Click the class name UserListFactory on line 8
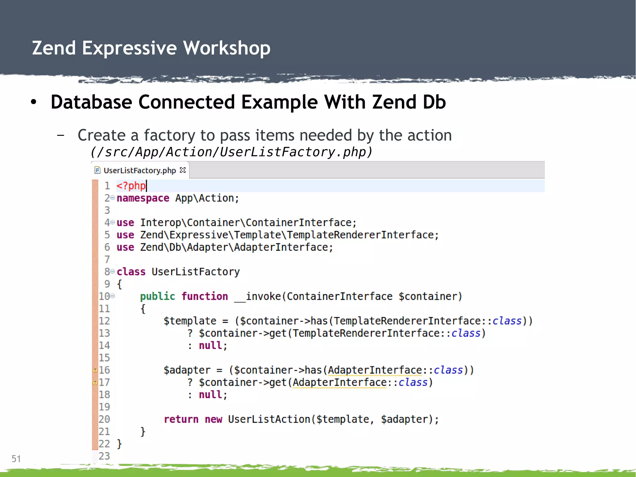Image resolution: width=636 pixels, height=477 pixels. 196,272
